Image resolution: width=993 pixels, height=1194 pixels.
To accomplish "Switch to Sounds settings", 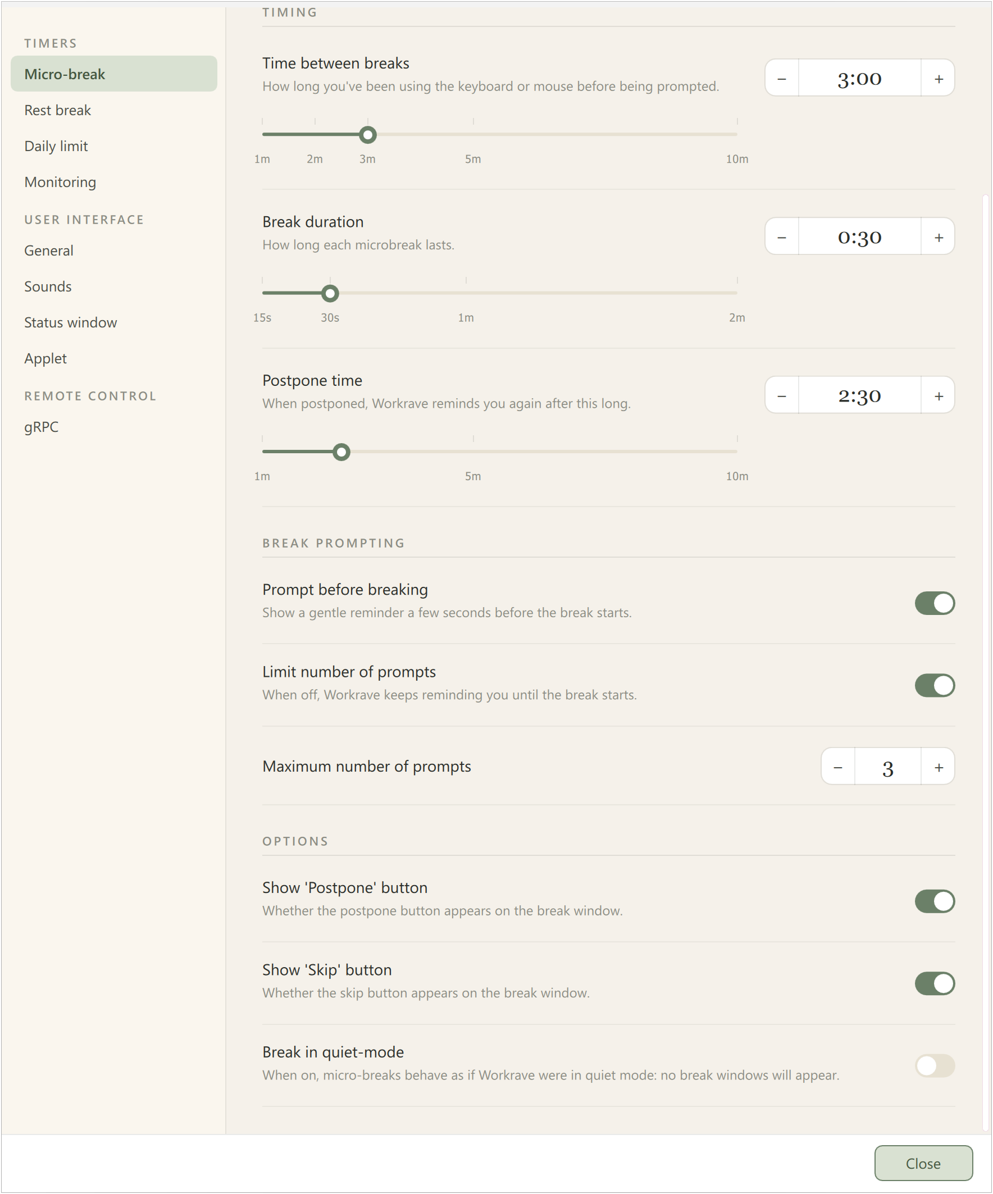I will pos(114,286).
